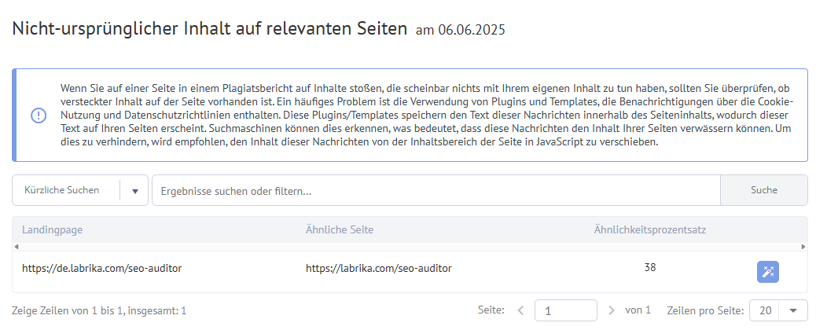Click the page number input field
Image resolution: width=816 pixels, height=330 pixels.
point(566,310)
